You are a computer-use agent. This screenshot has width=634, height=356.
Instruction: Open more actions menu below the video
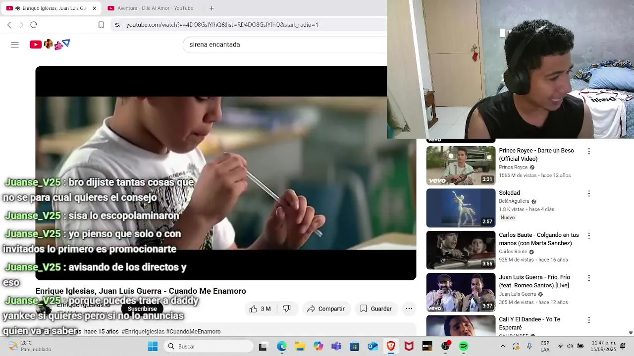click(409, 309)
